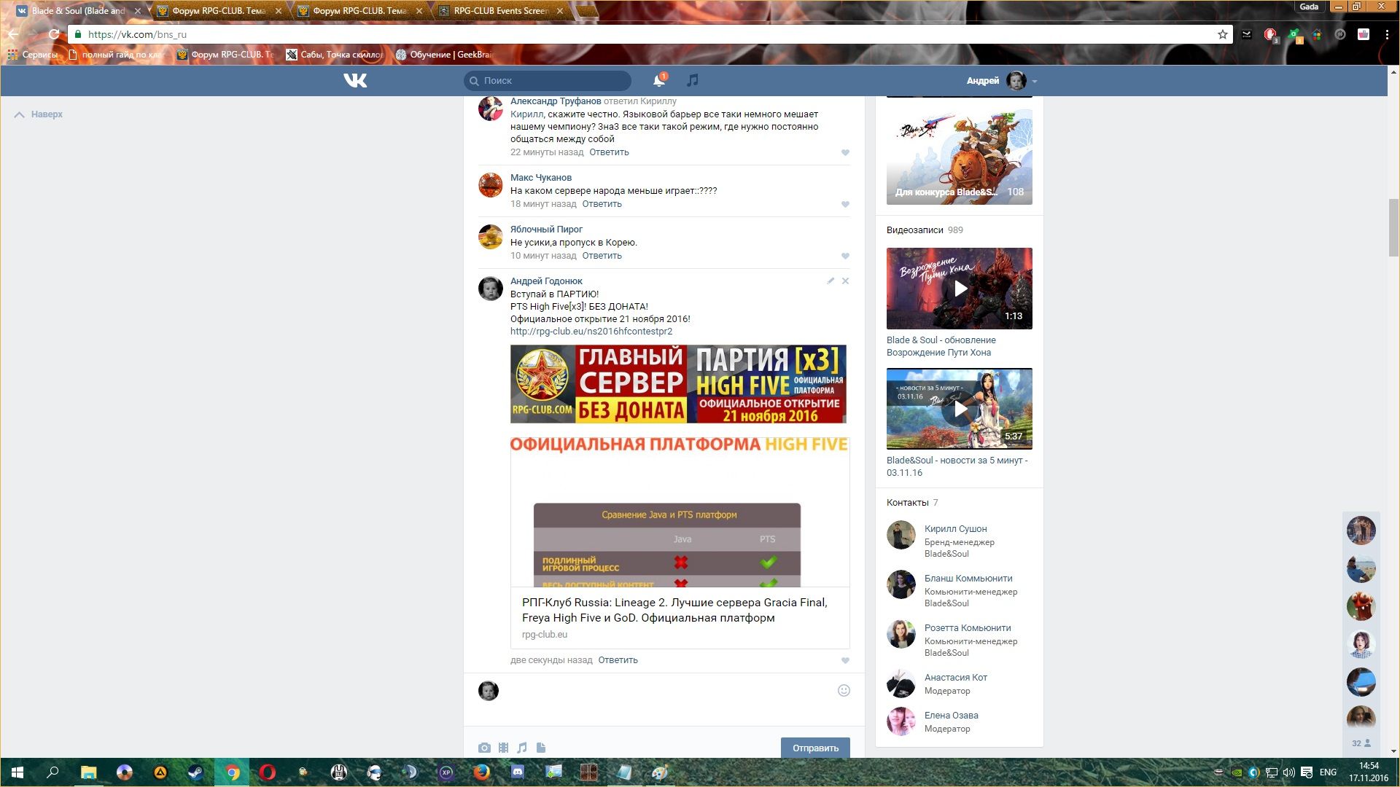
Task: Open the music note icon in header
Action: tap(693, 80)
